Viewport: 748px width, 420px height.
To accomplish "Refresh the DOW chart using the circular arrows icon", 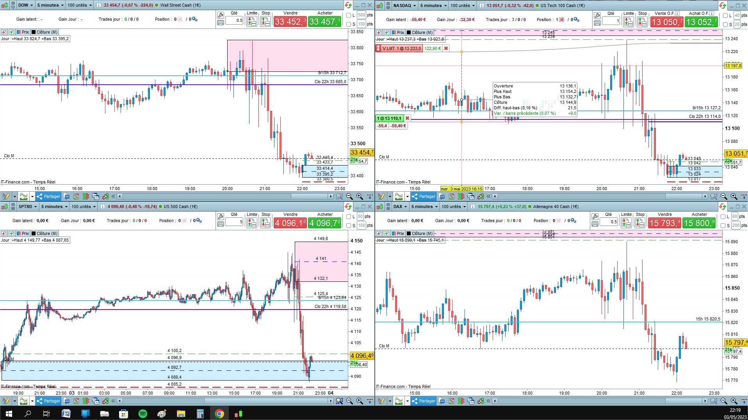I will (x=347, y=5).
